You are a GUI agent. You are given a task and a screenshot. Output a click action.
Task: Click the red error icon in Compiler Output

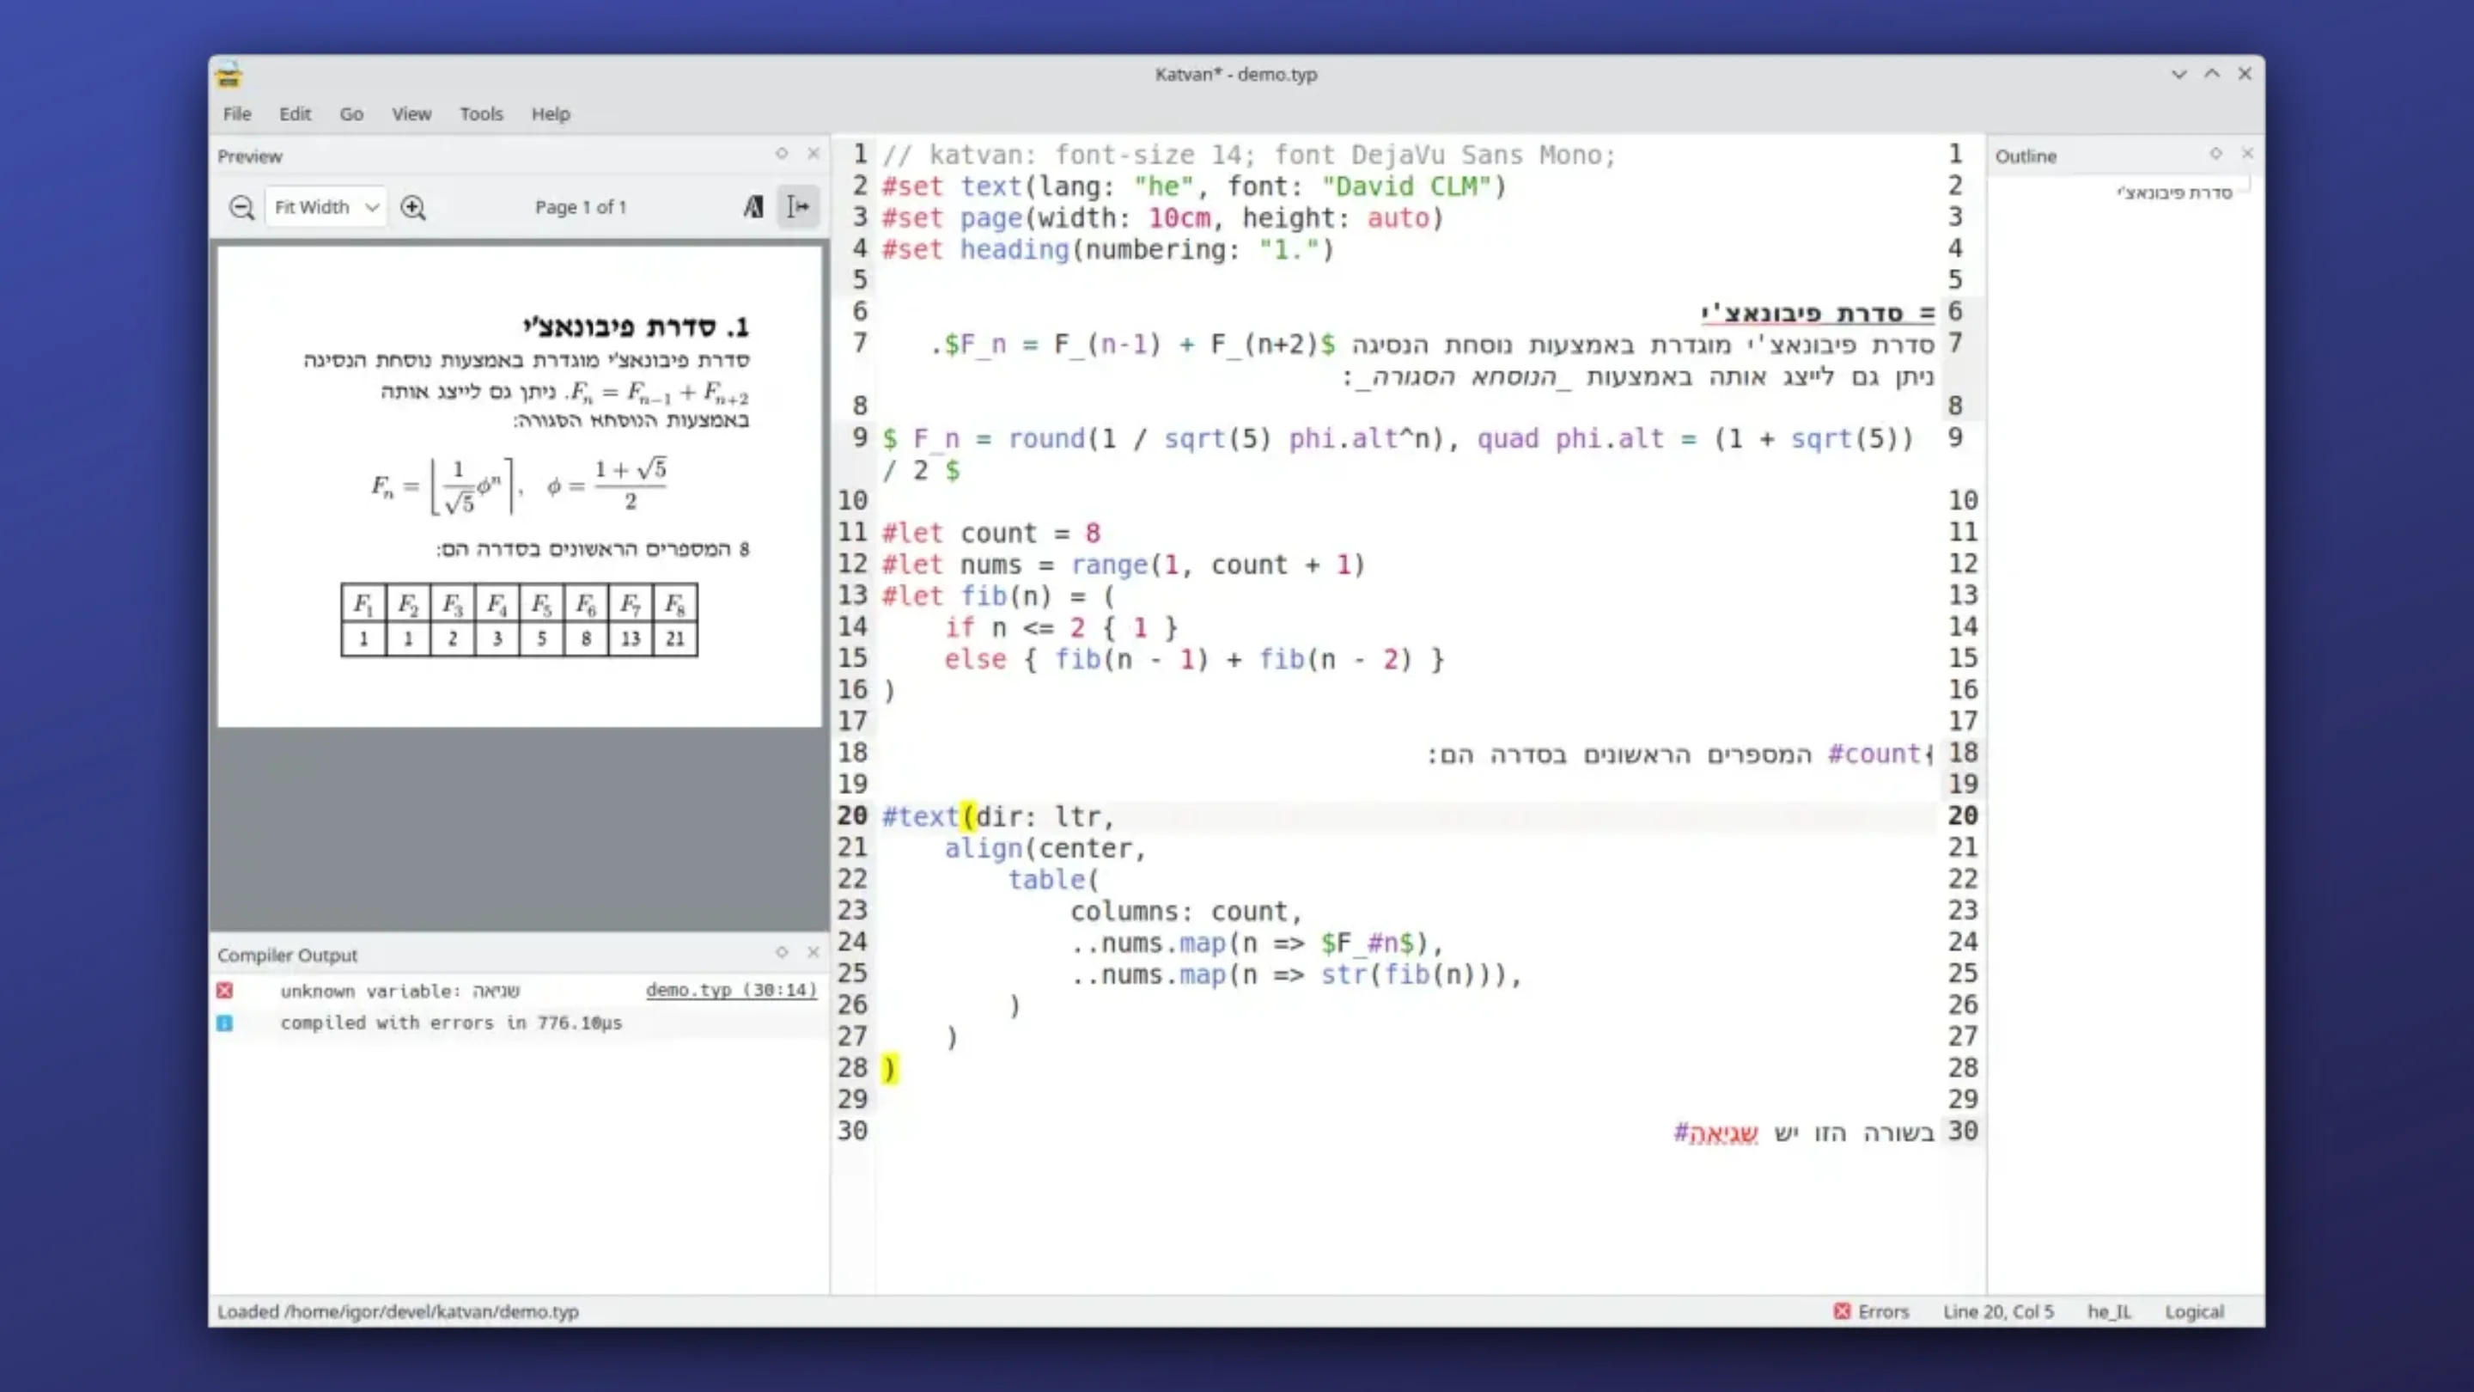pos(225,991)
